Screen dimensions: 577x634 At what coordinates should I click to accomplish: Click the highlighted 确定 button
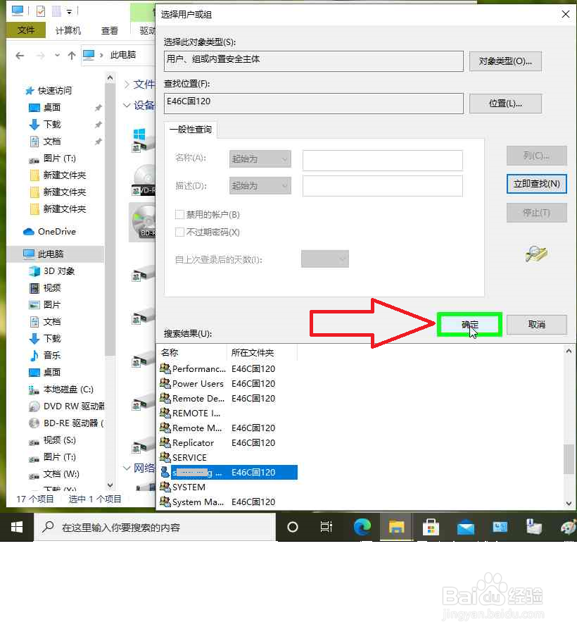(x=469, y=325)
